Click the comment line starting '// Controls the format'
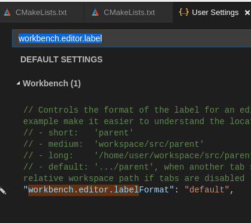Viewport: 251px width, 223px height. pyautogui.click(x=137, y=110)
